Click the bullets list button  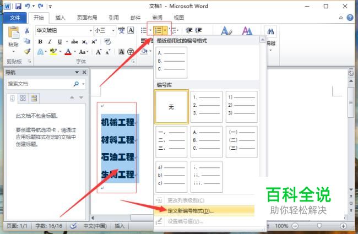[x=144, y=30]
